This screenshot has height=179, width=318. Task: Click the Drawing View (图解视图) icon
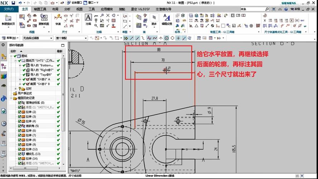point(44,19)
